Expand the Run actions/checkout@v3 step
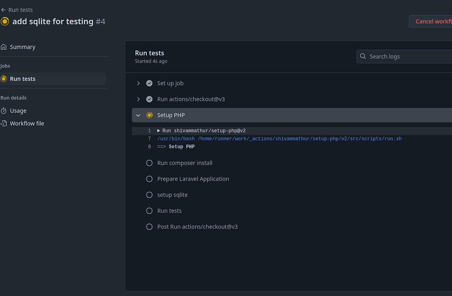Screen dimensions: 452x296 [x=138, y=99]
